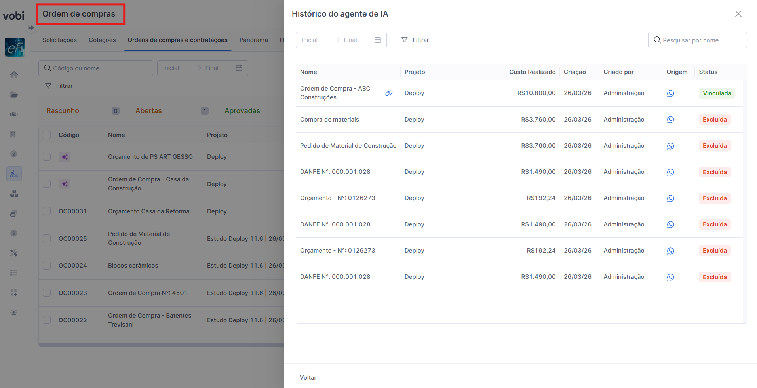The width and height of the screenshot is (757, 388).
Task: Check the box for Orçamento de PS ART GESSO
Action: pyautogui.click(x=47, y=157)
